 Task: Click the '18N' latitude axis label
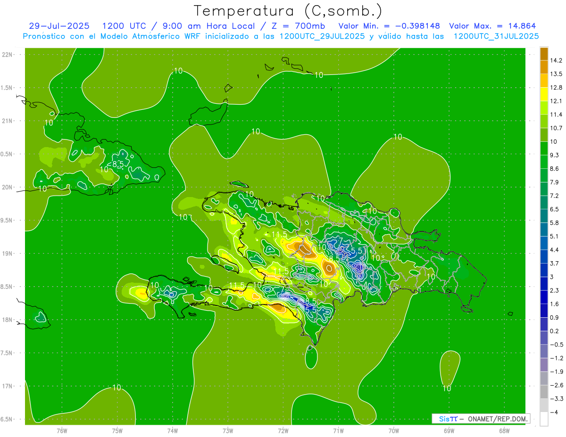point(8,320)
